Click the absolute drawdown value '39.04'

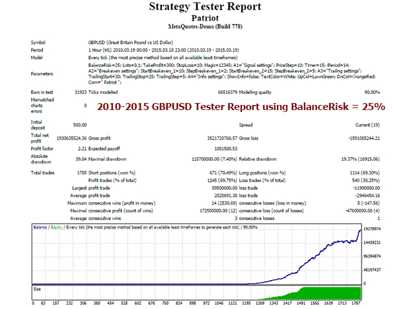[x=81, y=159]
